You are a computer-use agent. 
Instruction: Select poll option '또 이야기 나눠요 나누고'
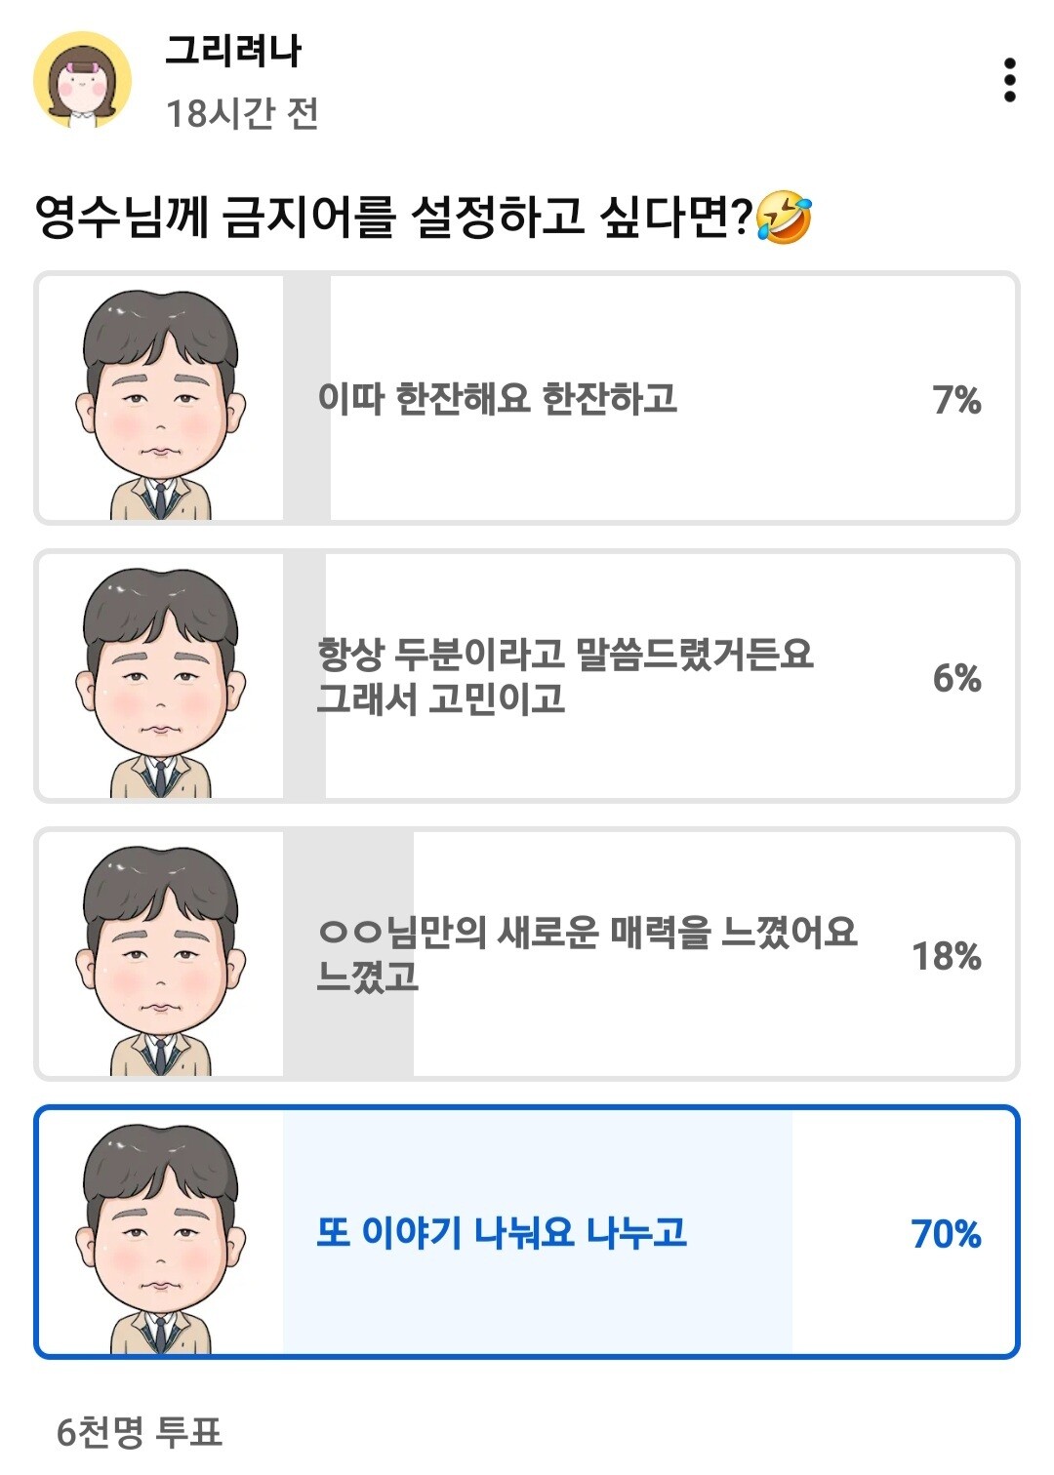tap(502, 1233)
